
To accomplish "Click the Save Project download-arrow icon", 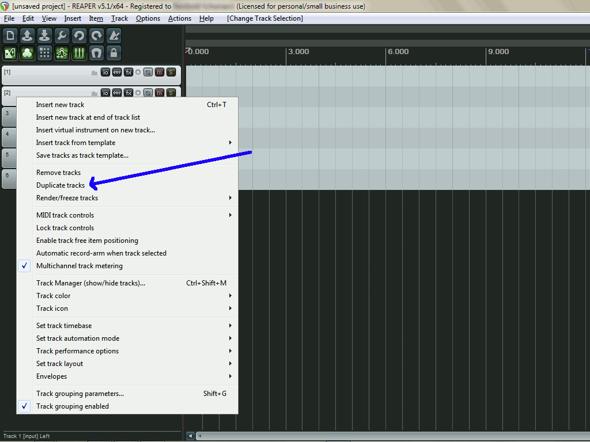I will [44, 36].
